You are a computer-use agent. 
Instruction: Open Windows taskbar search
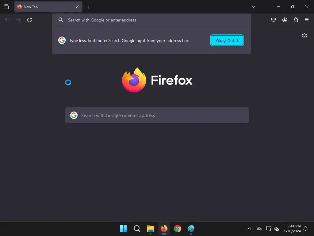pos(137,229)
